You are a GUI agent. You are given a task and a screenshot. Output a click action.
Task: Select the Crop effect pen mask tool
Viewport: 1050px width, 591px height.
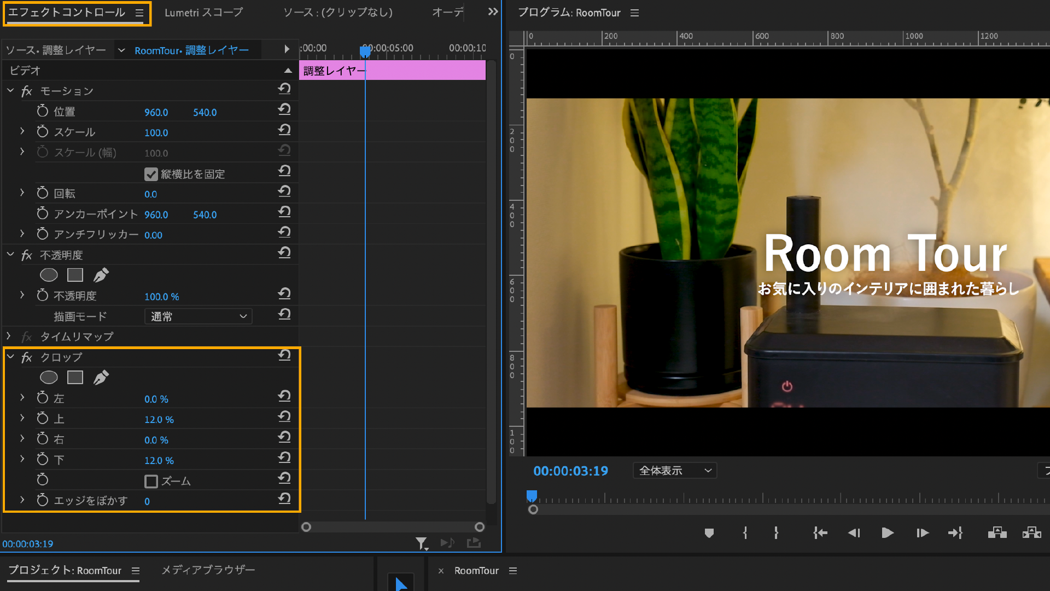(101, 378)
